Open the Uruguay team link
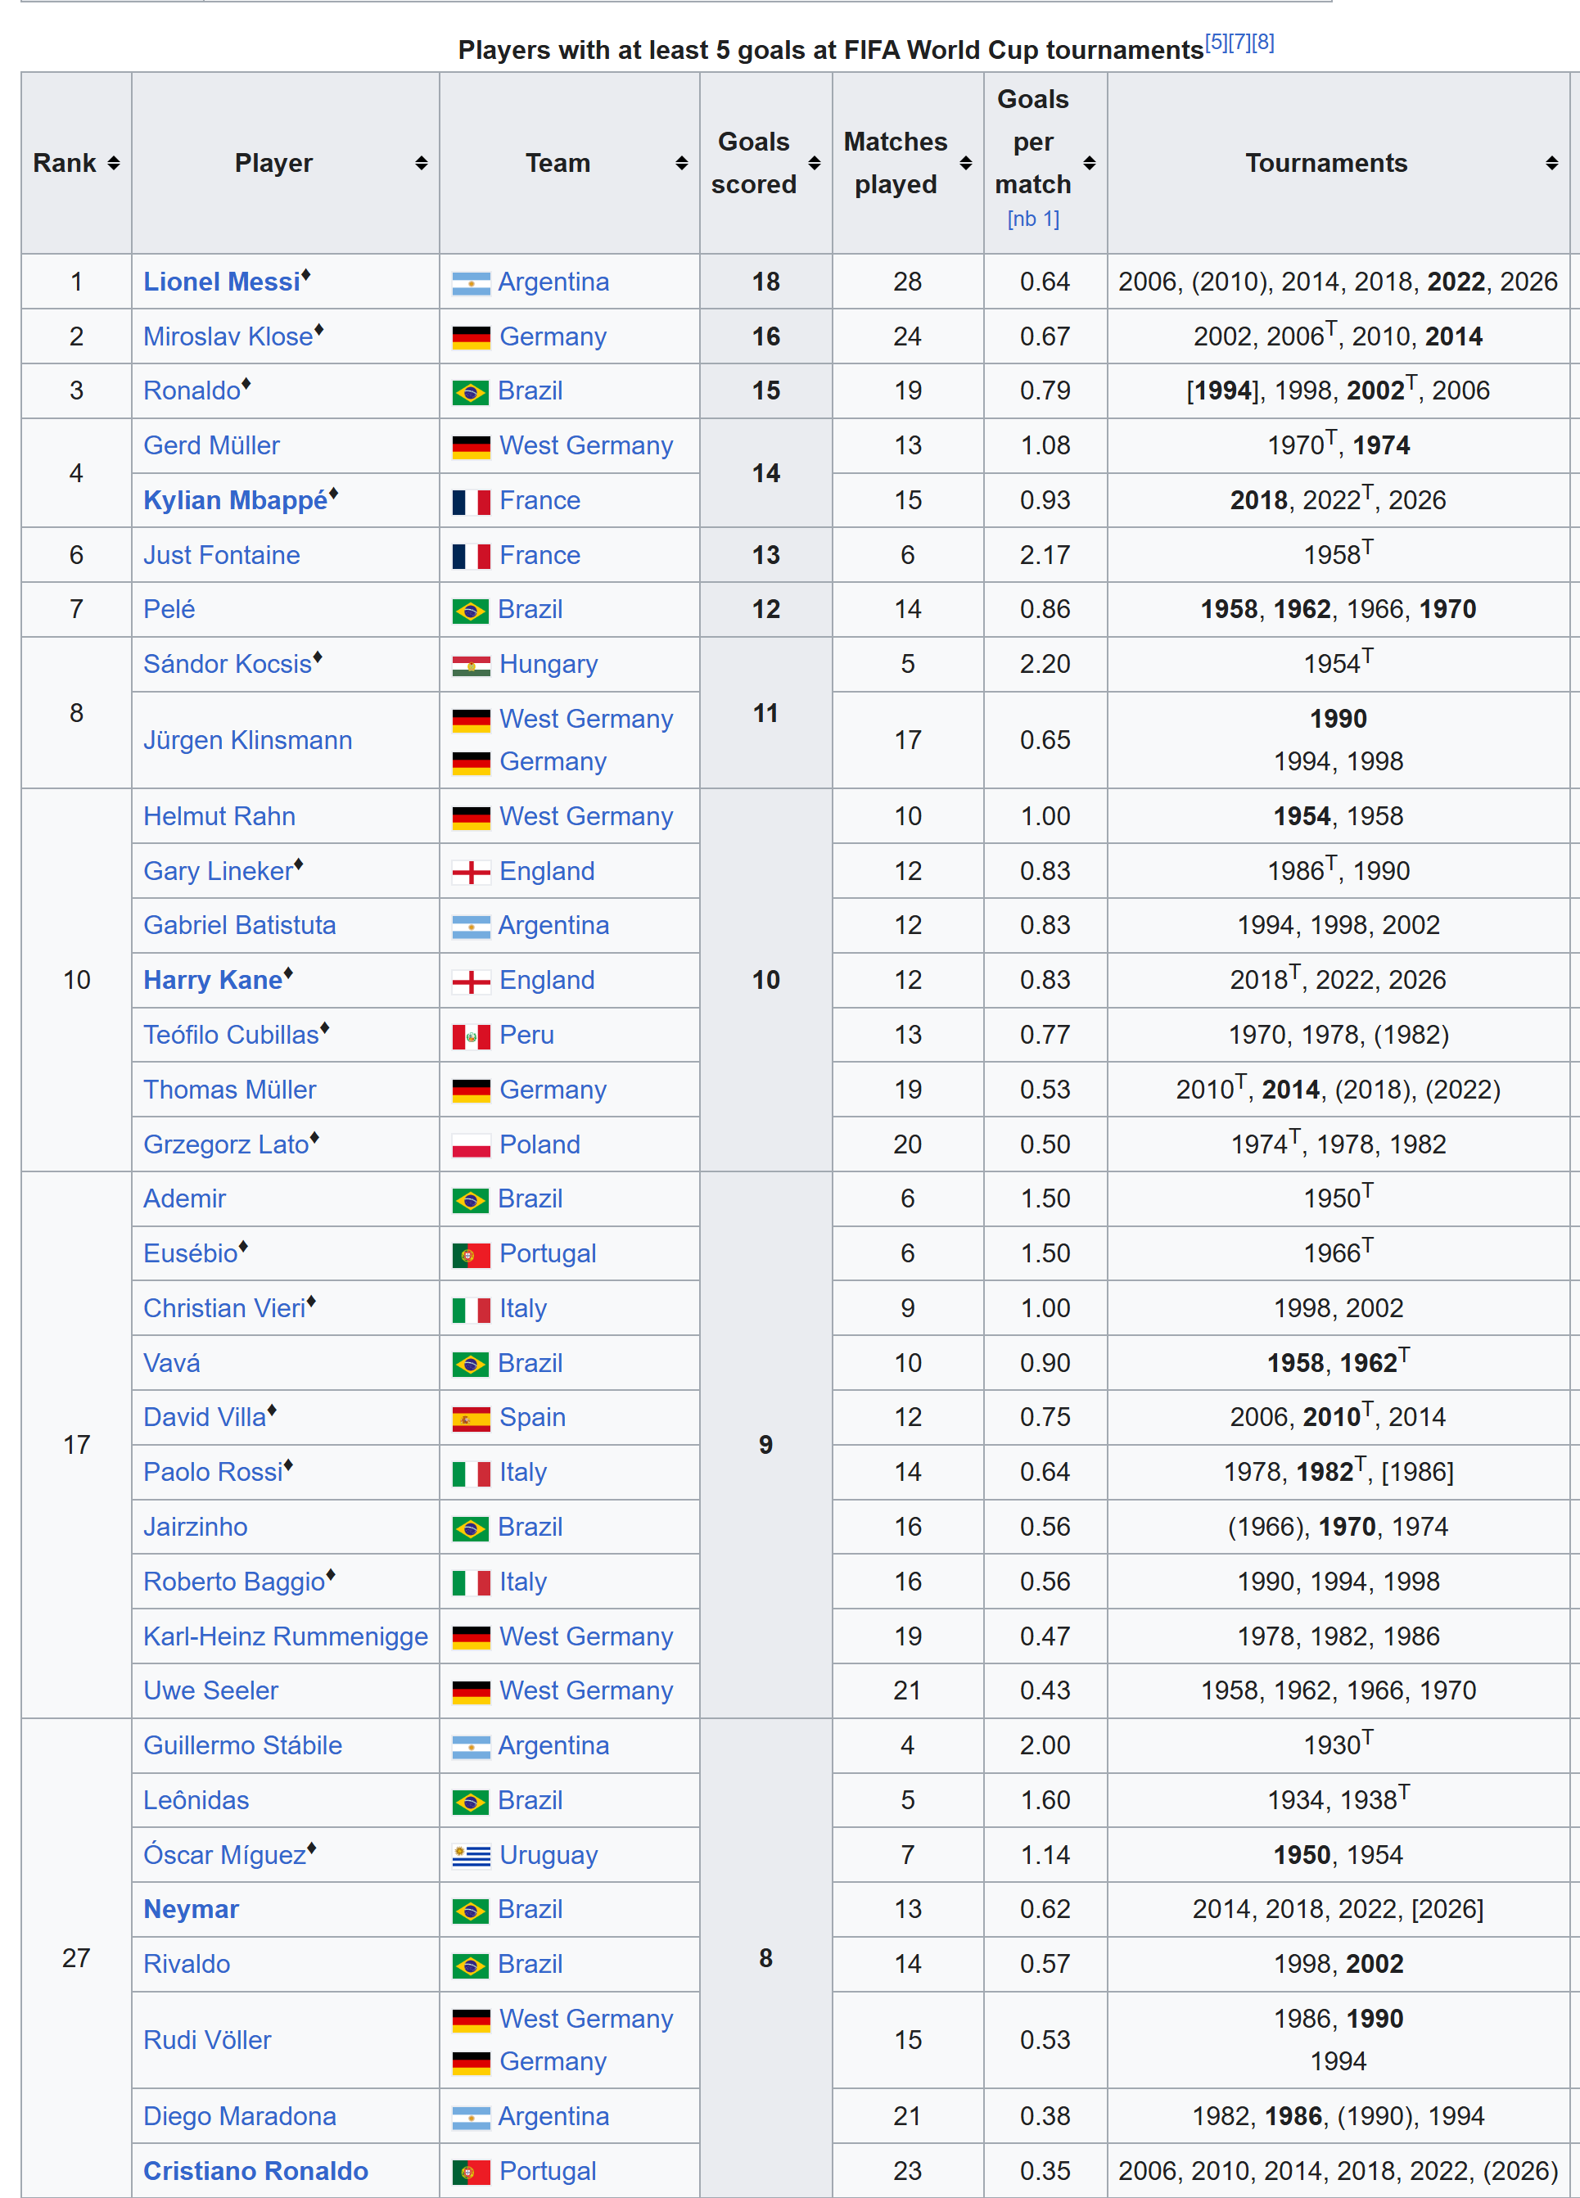This screenshot has height=2198, width=1580. [548, 1855]
